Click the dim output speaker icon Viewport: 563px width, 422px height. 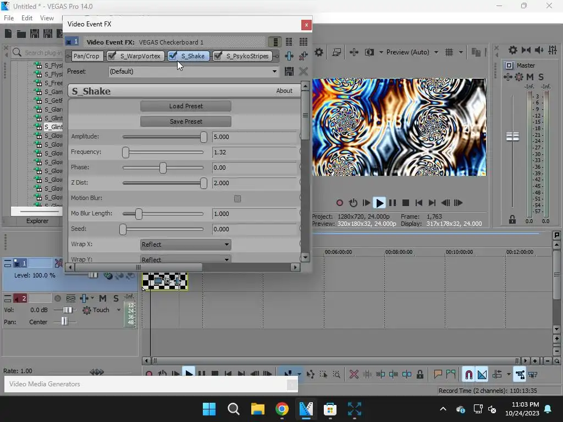(x=539, y=50)
